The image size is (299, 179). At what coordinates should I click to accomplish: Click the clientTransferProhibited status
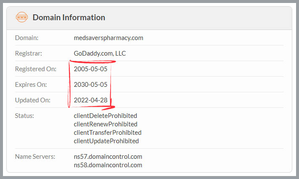108,133
